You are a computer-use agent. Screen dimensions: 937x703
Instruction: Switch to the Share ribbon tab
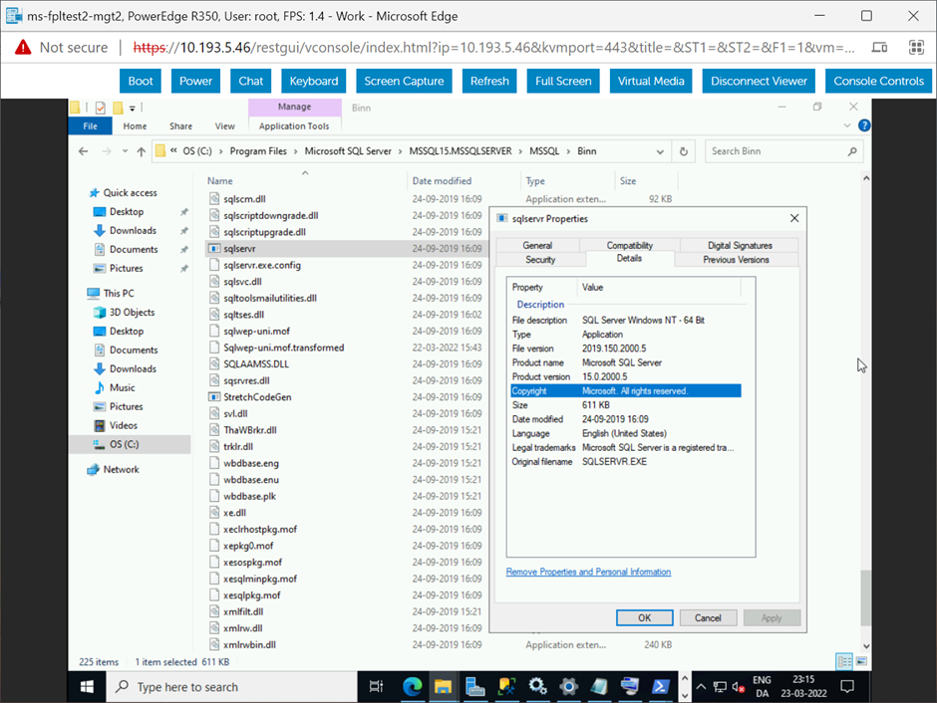180,125
